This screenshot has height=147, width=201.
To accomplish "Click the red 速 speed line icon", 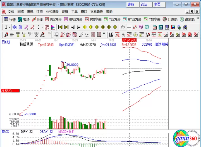I will pos(184,35).
